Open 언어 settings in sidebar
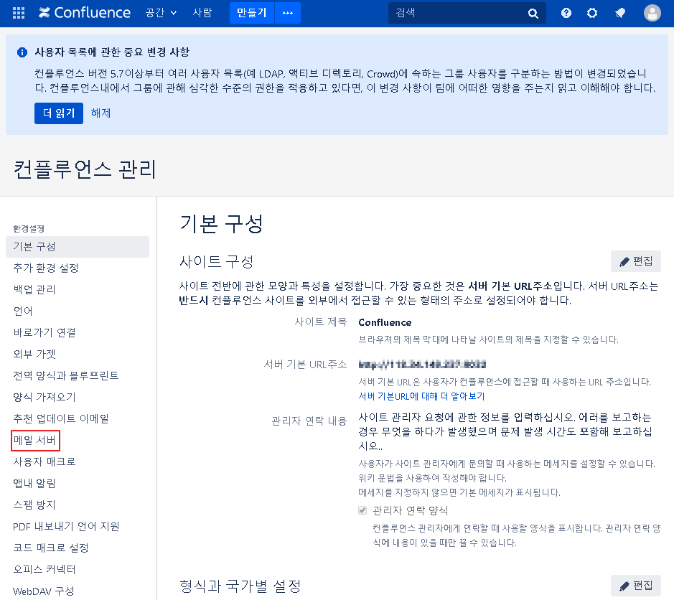674x600 pixels. coord(23,311)
